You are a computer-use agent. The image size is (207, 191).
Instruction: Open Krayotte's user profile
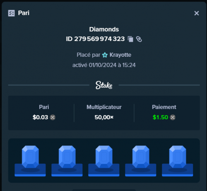pos(120,55)
